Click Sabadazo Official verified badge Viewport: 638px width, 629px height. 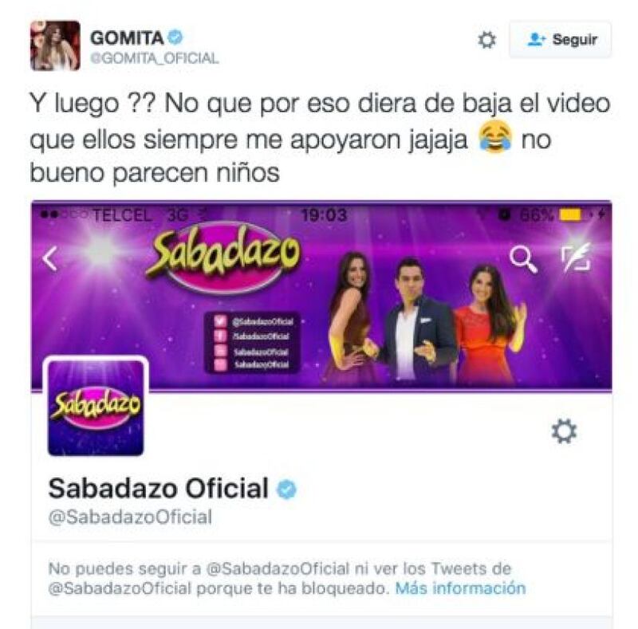tap(287, 489)
